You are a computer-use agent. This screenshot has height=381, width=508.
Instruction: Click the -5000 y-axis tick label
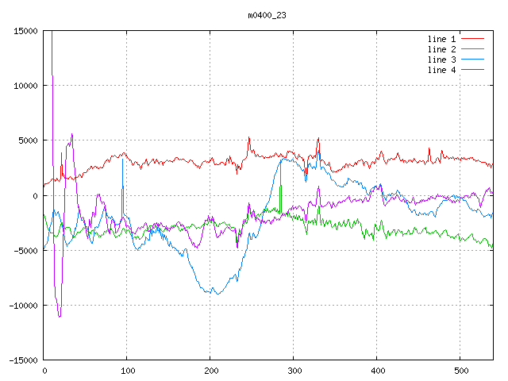(25, 250)
